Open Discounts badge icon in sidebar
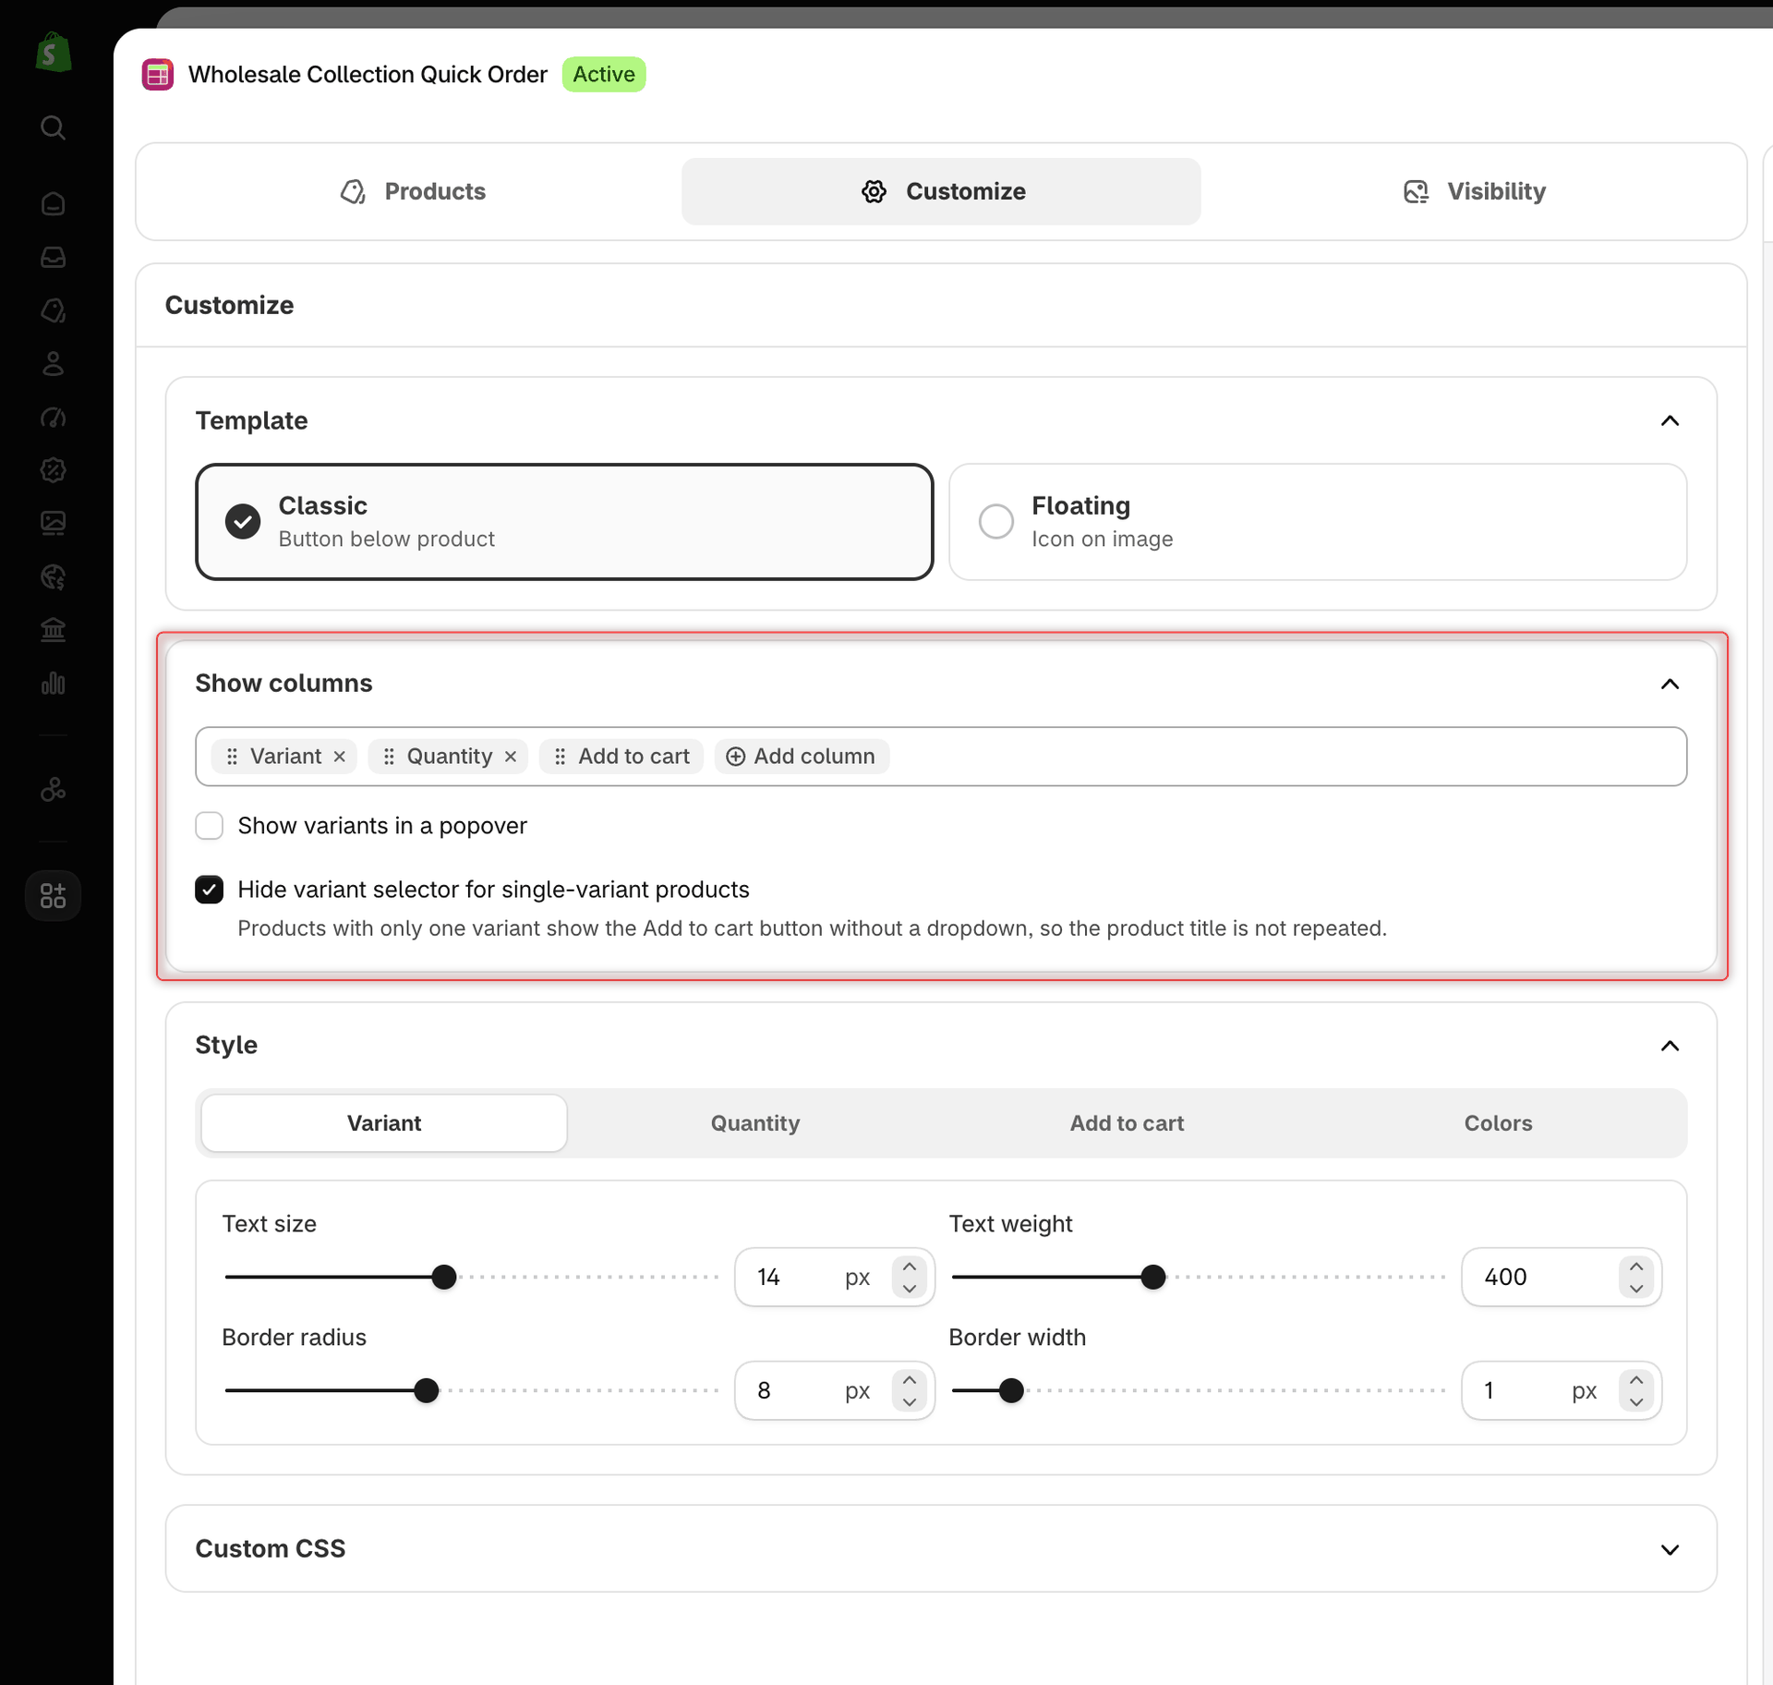The width and height of the screenshot is (1773, 1685). pos(54,470)
